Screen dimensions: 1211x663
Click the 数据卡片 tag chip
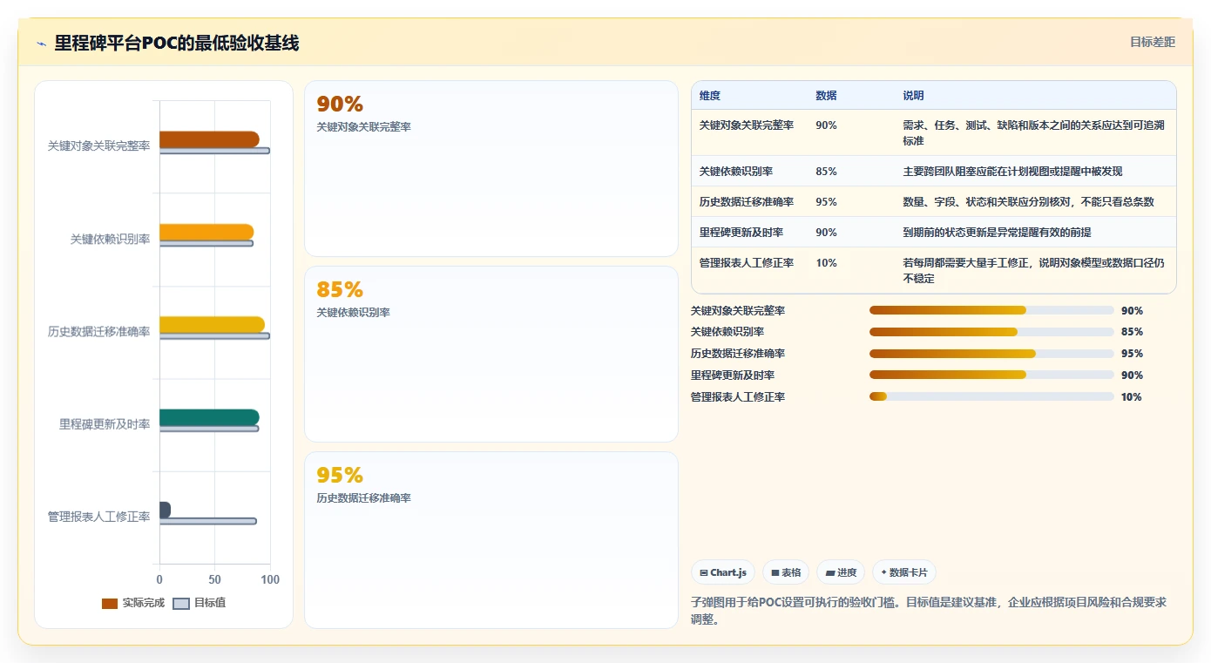(x=903, y=572)
